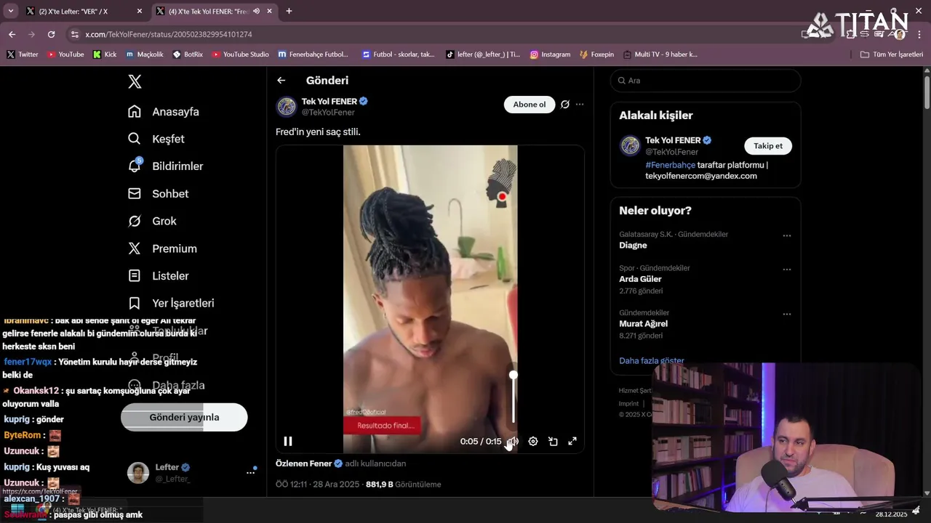
Task: Click the Grok explain icon on post
Action: pos(564,105)
